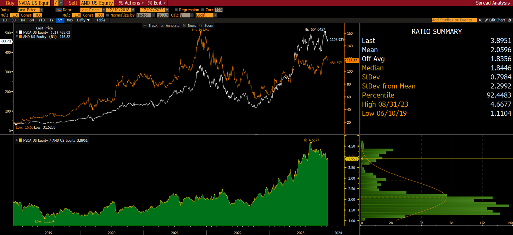
Task: Click the Edit Chart button
Action: pyautogui.click(x=495, y=20)
